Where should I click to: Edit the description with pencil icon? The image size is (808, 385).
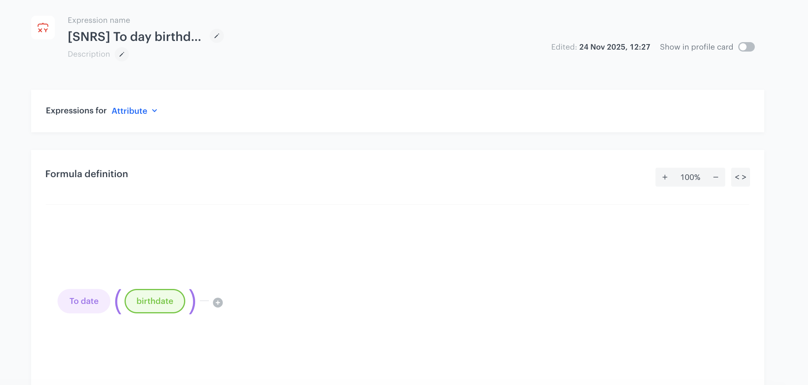point(122,54)
